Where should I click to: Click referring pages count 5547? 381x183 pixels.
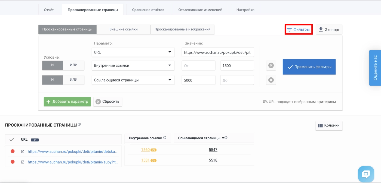[x=213, y=150]
